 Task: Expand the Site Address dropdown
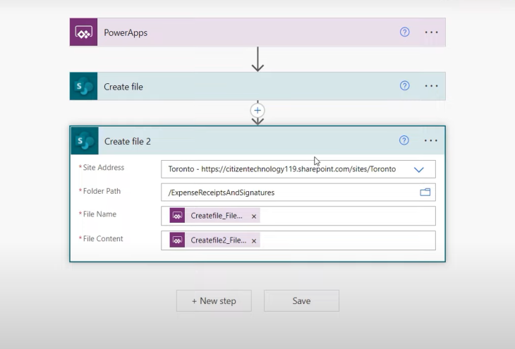419,170
